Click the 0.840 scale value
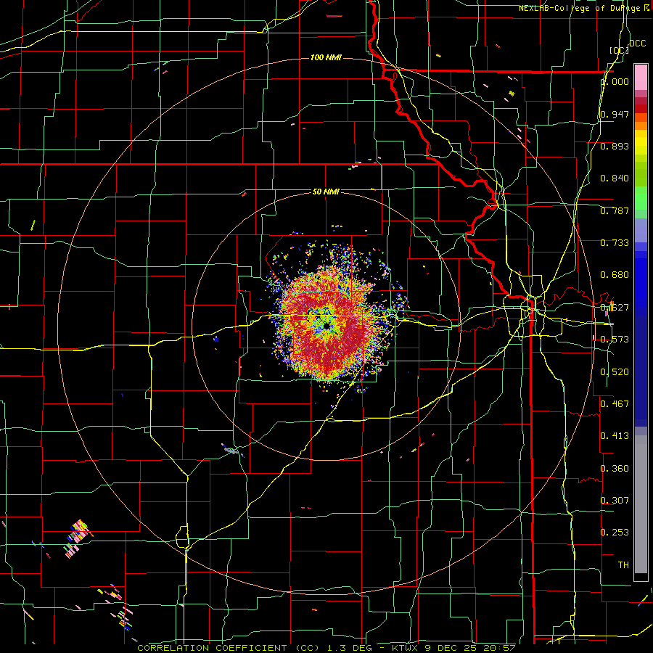Screen dimensions: 653x653 [x=615, y=178]
